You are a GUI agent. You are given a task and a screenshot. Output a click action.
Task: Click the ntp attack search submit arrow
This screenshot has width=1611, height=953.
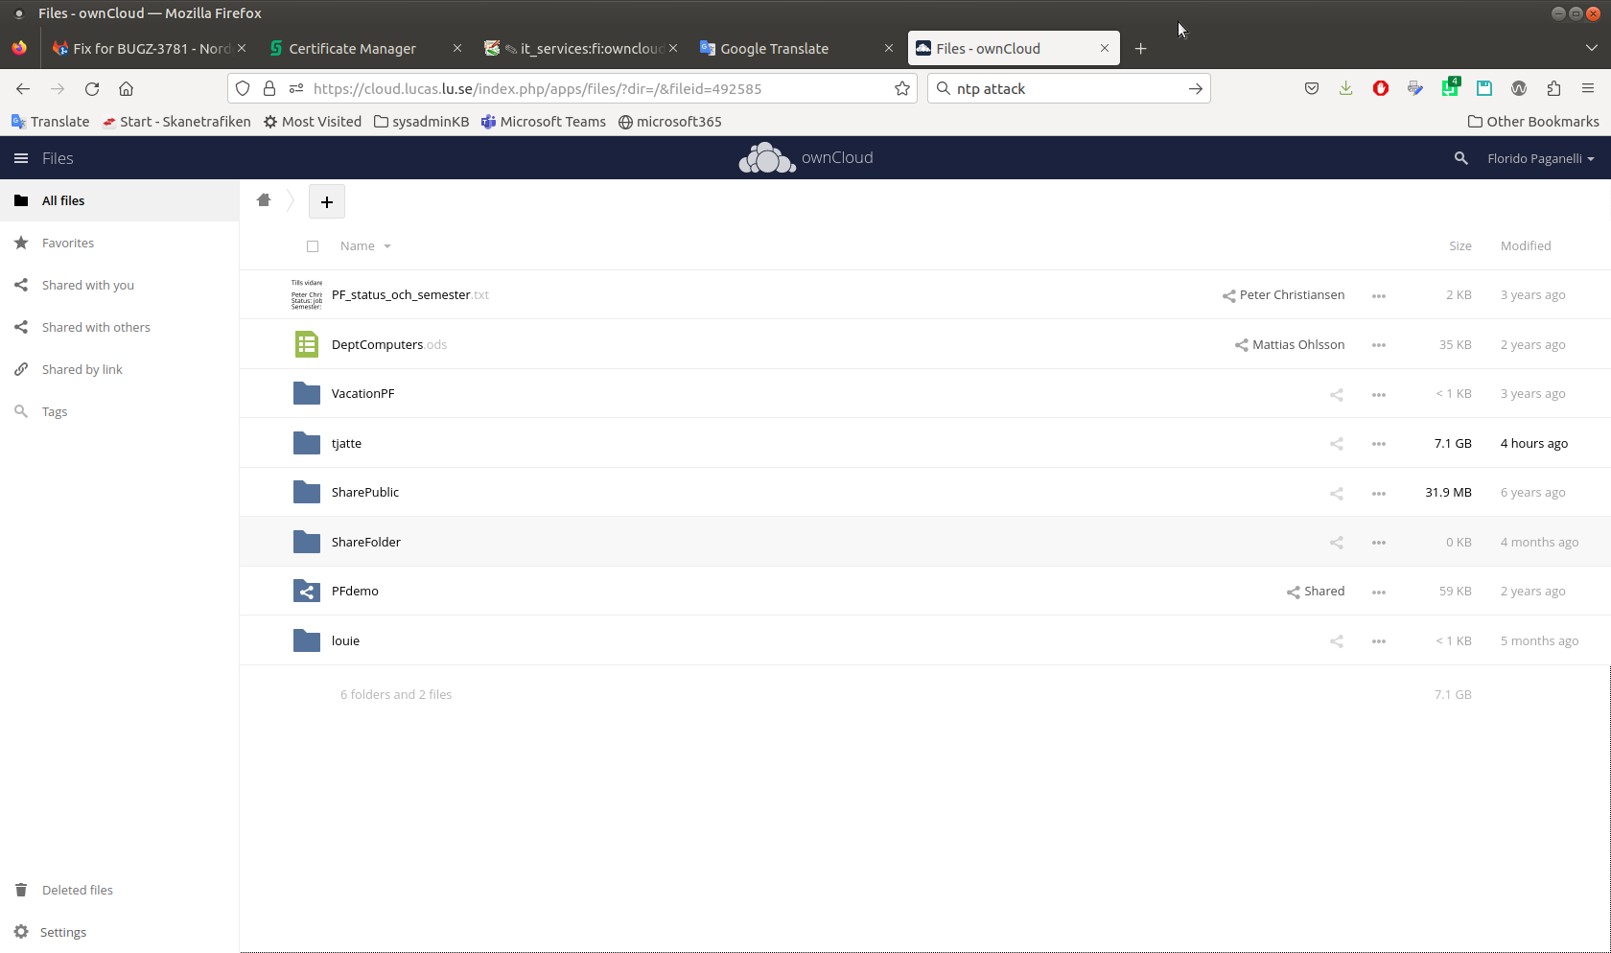coord(1195,88)
